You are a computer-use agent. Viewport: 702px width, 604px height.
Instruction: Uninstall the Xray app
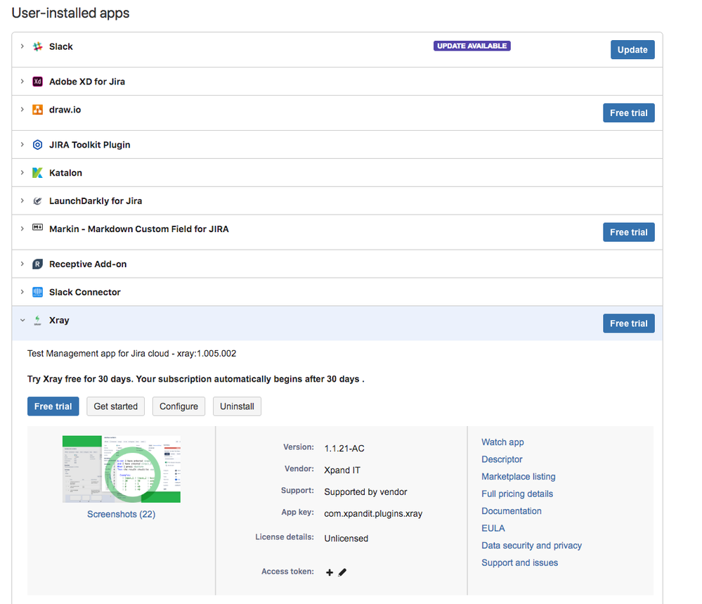(x=237, y=406)
